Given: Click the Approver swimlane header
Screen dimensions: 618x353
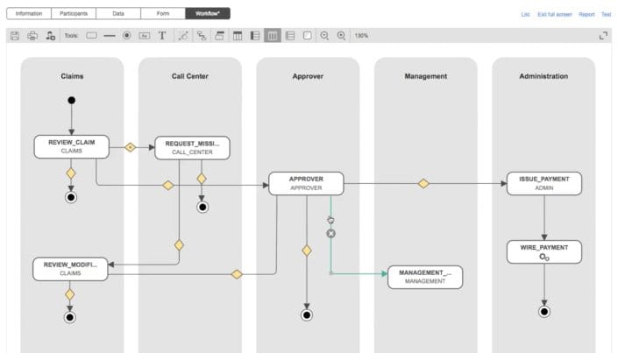Looking at the screenshot, I should click(308, 76).
